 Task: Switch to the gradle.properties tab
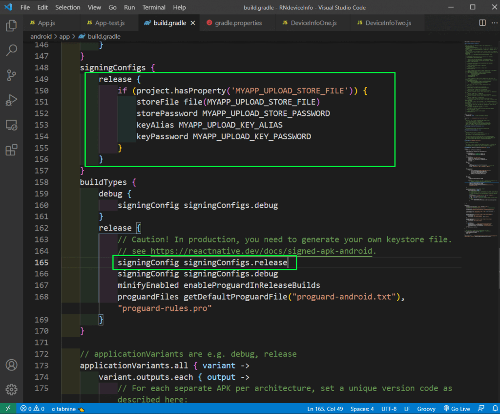pyautogui.click(x=238, y=23)
